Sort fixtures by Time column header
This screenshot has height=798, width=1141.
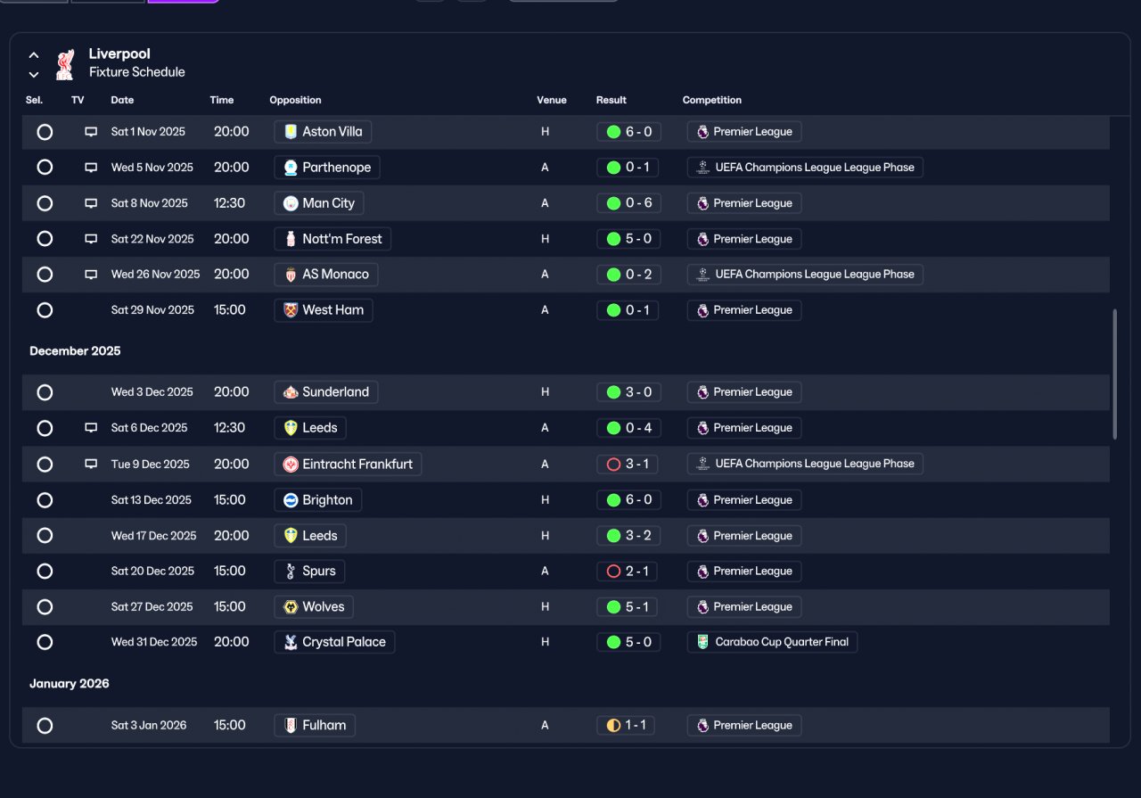tap(222, 100)
